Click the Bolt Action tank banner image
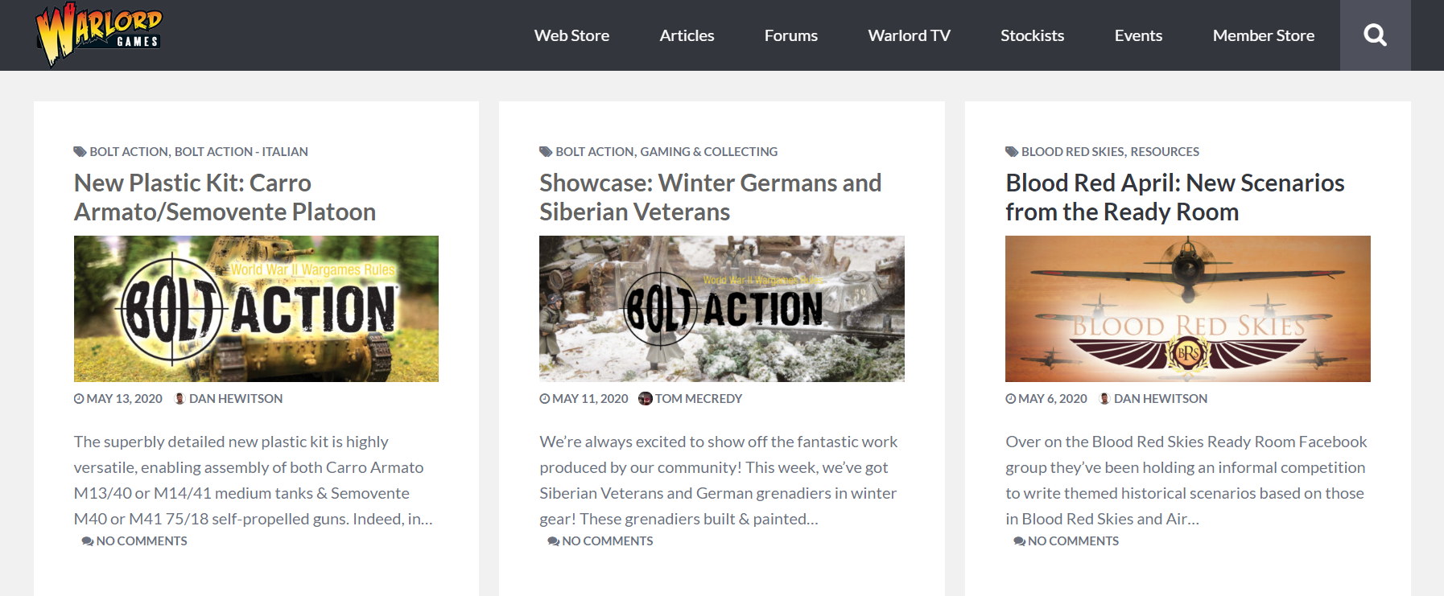1444x596 pixels. tap(256, 308)
